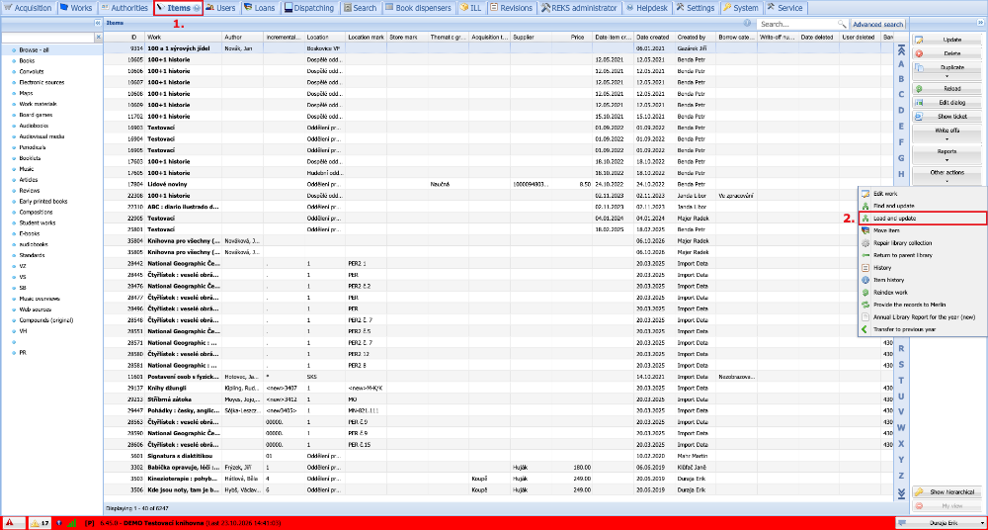Open the Advanced search button
988x530 pixels.
877,24
